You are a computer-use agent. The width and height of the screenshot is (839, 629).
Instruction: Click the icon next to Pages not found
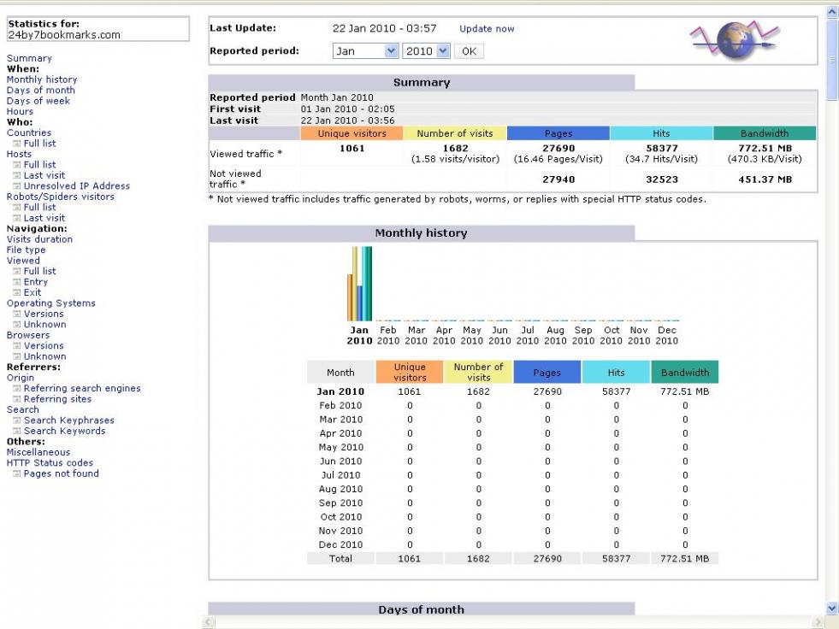[x=17, y=474]
